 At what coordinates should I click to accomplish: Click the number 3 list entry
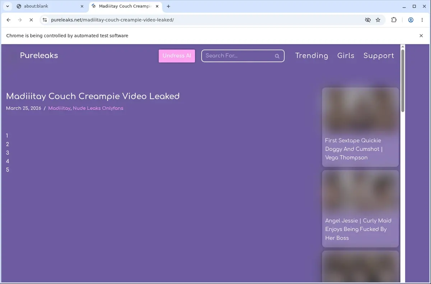coord(7,153)
